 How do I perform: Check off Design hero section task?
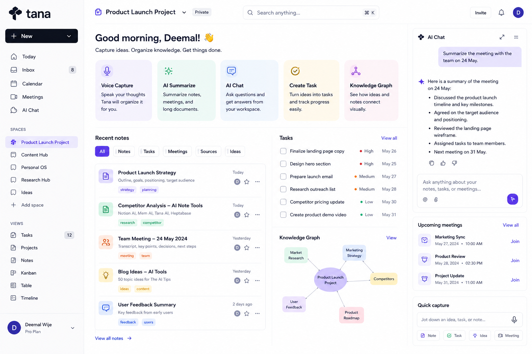283,164
